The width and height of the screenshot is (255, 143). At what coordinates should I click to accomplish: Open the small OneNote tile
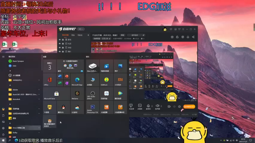click(67, 83)
